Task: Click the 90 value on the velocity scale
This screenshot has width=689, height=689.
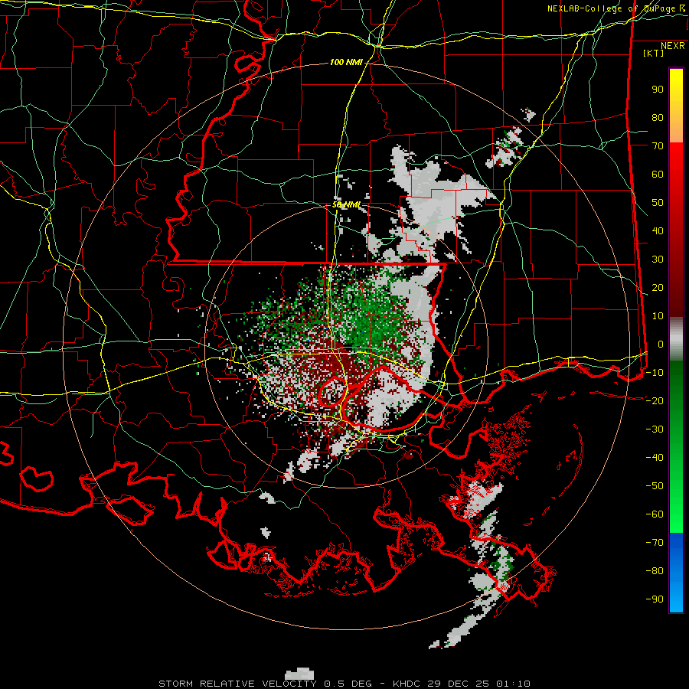Action: [x=658, y=90]
